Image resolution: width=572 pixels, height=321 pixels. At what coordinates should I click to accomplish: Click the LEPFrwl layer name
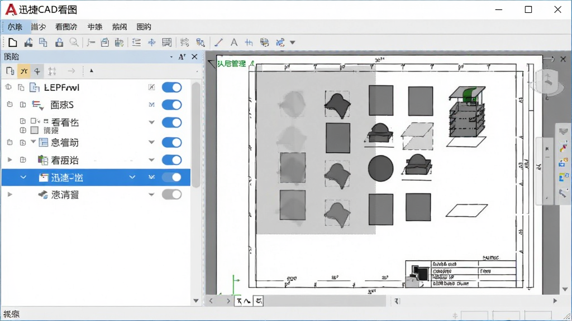[61, 87]
